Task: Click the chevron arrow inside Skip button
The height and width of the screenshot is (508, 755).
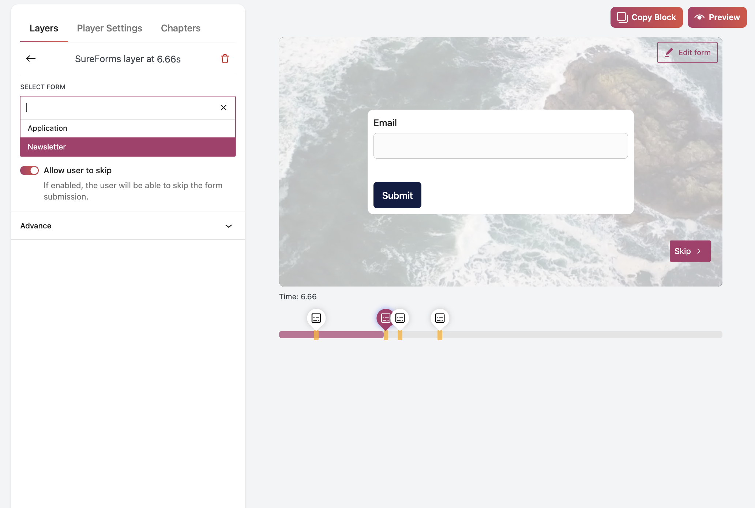Action: pos(699,251)
